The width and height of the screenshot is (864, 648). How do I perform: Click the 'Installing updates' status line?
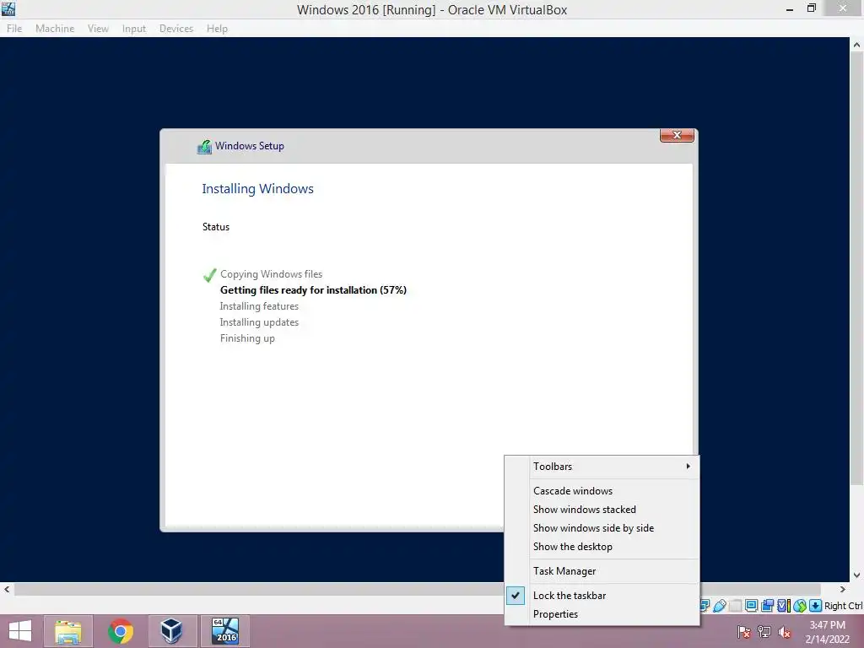coord(259,321)
